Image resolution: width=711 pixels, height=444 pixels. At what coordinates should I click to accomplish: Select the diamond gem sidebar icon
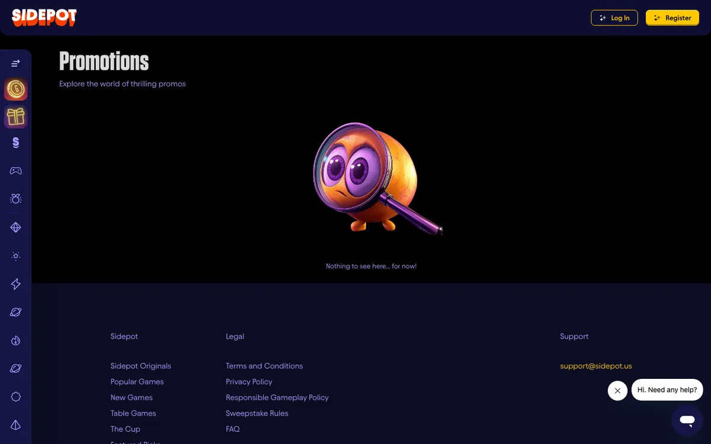click(x=16, y=227)
